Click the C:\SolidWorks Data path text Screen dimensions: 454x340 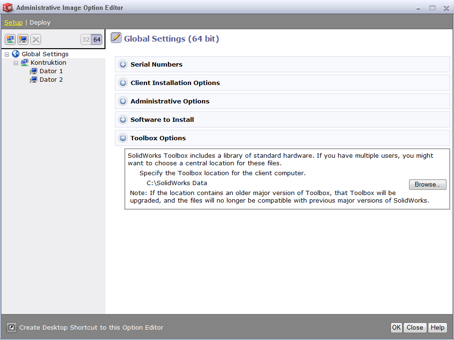(x=177, y=183)
